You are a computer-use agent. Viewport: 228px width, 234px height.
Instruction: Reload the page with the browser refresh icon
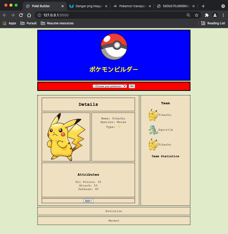click(x=21, y=15)
